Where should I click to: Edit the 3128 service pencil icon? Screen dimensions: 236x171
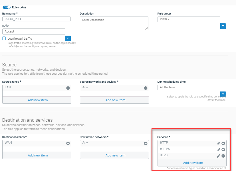(x=218, y=156)
